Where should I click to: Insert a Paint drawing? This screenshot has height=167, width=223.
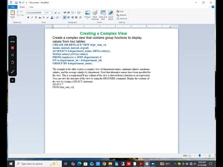pyautogui.click(x=95, y=15)
